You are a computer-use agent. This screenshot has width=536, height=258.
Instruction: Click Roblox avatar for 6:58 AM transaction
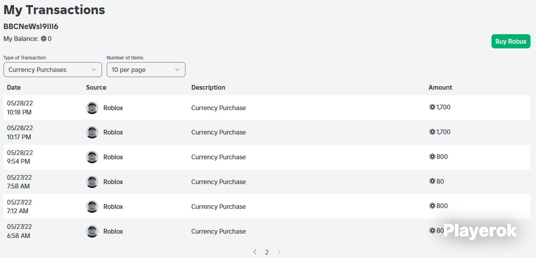[x=92, y=231]
